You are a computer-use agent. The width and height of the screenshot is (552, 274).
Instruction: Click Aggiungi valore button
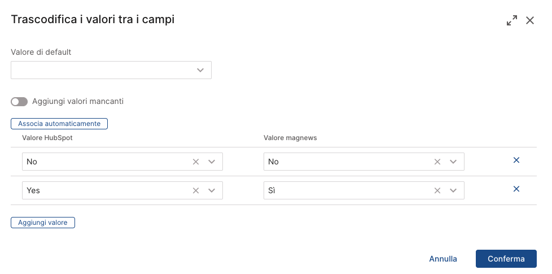pyautogui.click(x=43, y=223)
